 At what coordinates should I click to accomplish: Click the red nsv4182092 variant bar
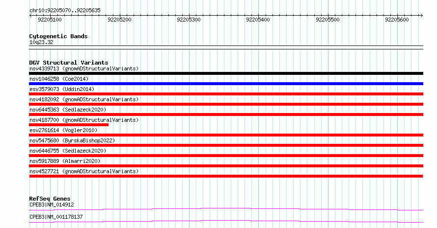[x=226, y=104]
